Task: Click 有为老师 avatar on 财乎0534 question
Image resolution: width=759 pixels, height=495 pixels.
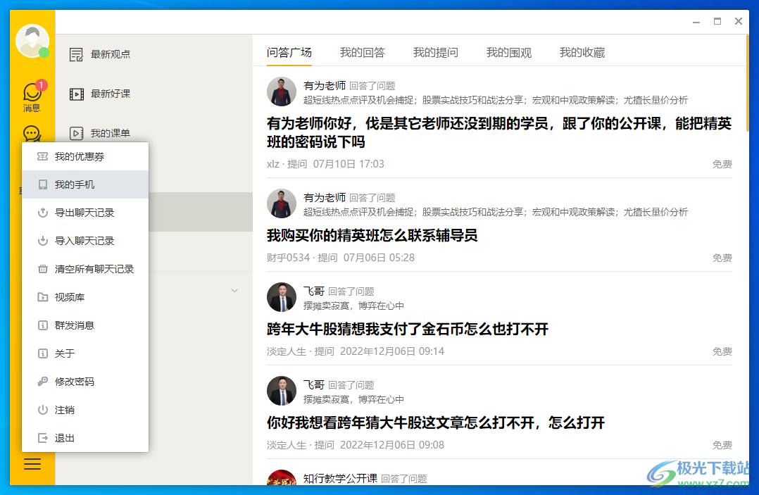Action: click(281, 203)
